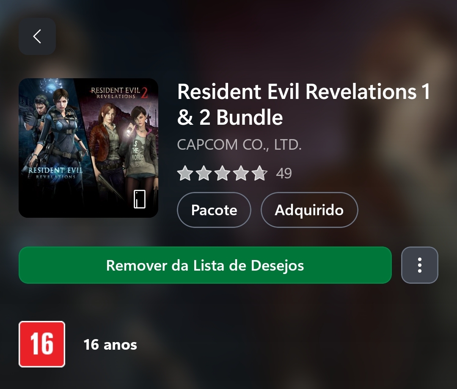Select the third rating star

[x=223, y=173]
